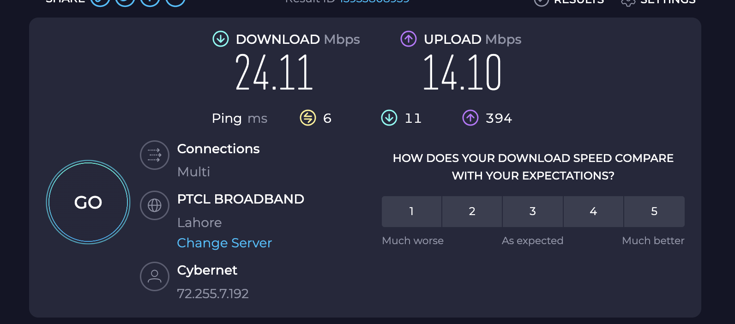This screenshot has width=735, height=324.
Task: Rate download speed as 3, as expected
Action: (533, 211)
